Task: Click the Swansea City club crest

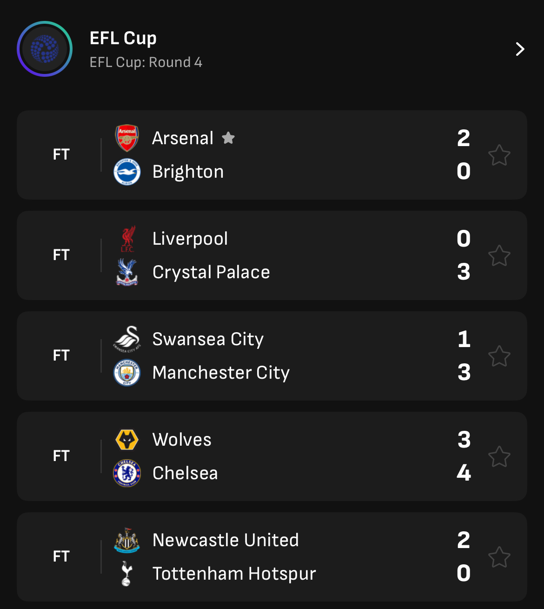Action: coord(127,339)
